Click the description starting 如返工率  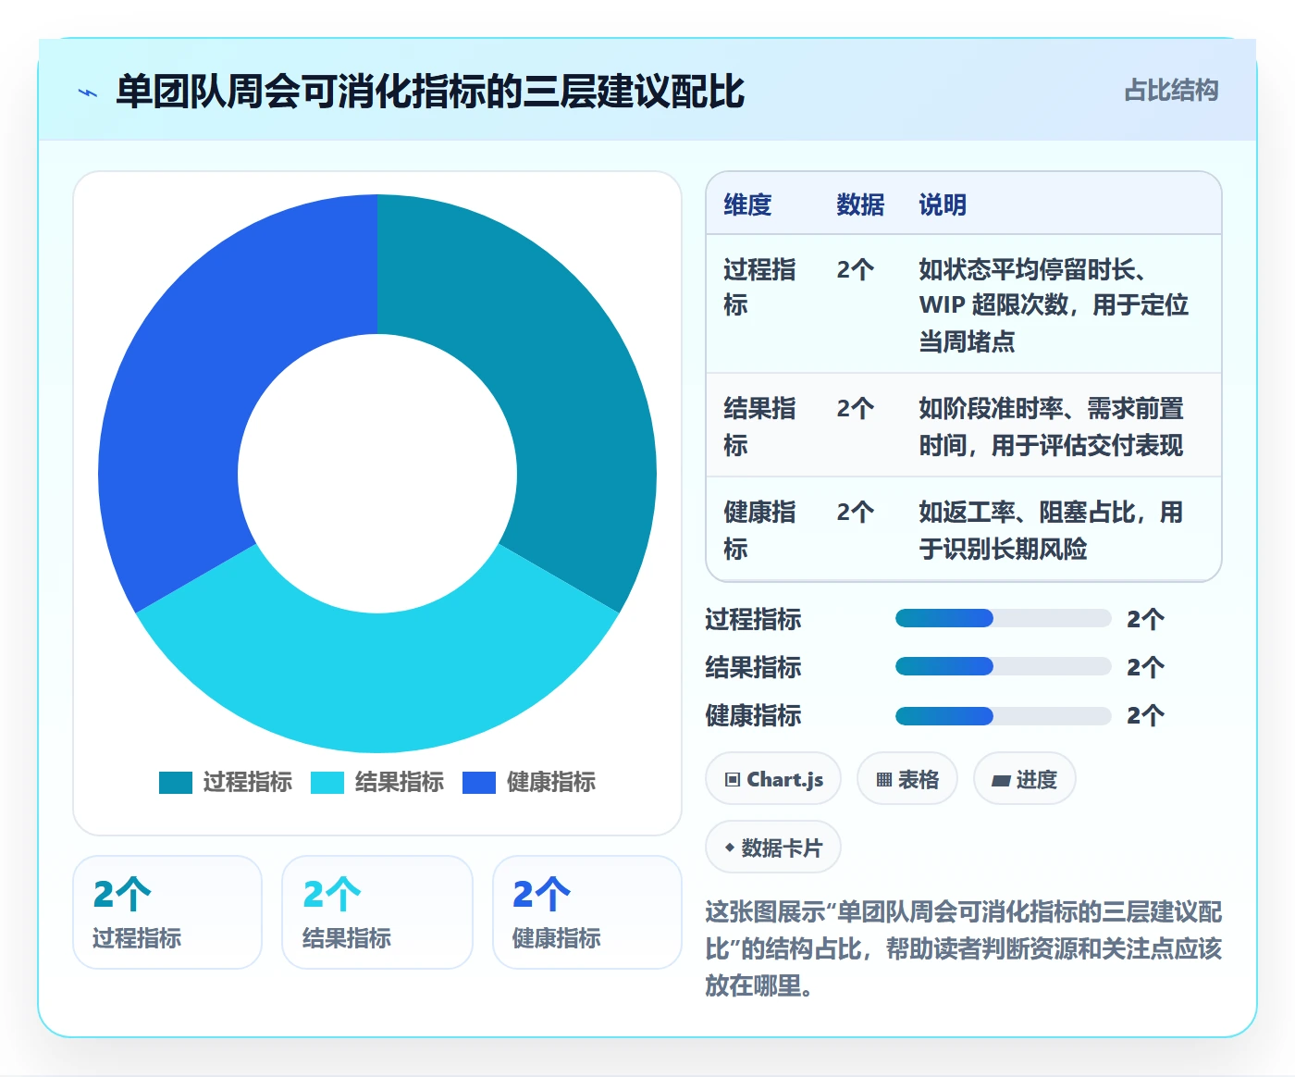[x=1051, y=530]
